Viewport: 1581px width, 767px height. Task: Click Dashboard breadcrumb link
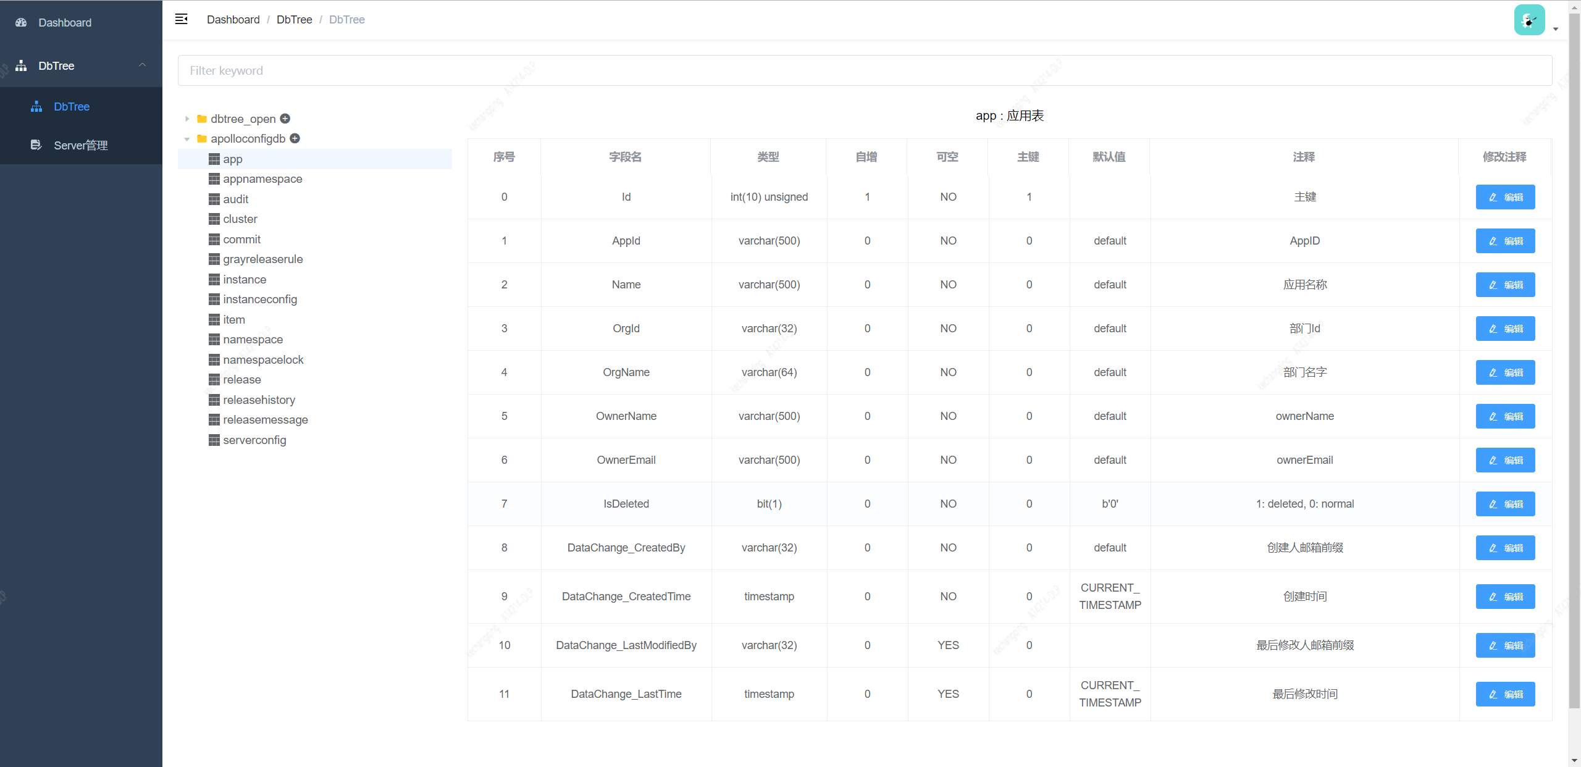tap(233, 20)
